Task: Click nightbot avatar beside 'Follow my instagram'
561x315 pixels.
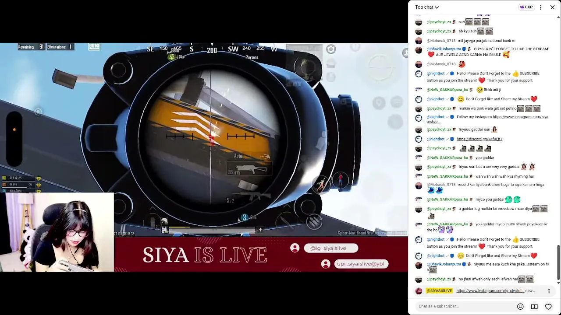Action: 419,117
